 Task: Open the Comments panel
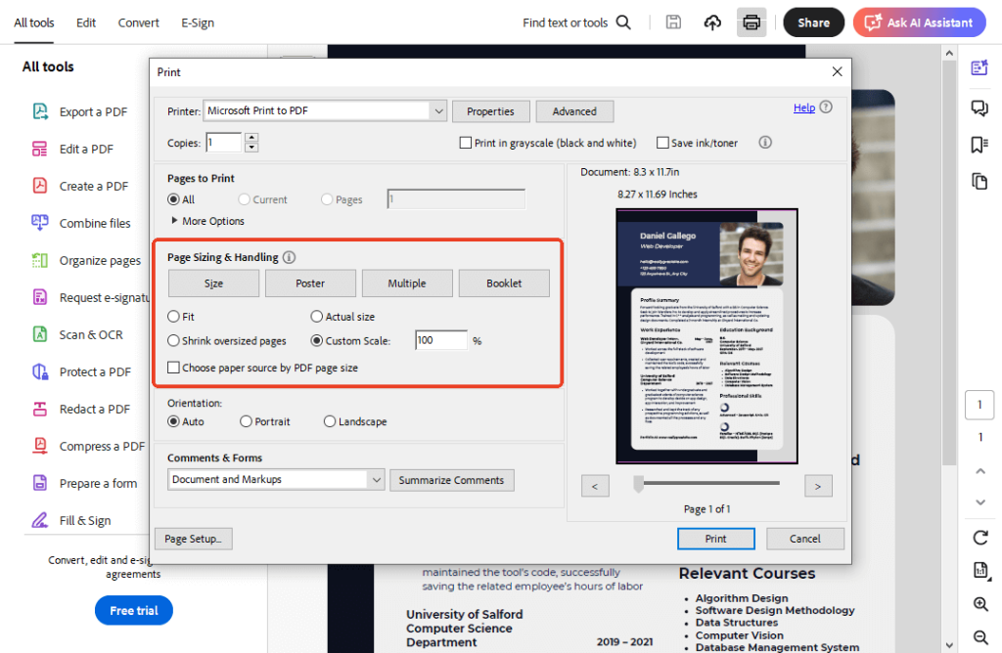tap(979, 108)
